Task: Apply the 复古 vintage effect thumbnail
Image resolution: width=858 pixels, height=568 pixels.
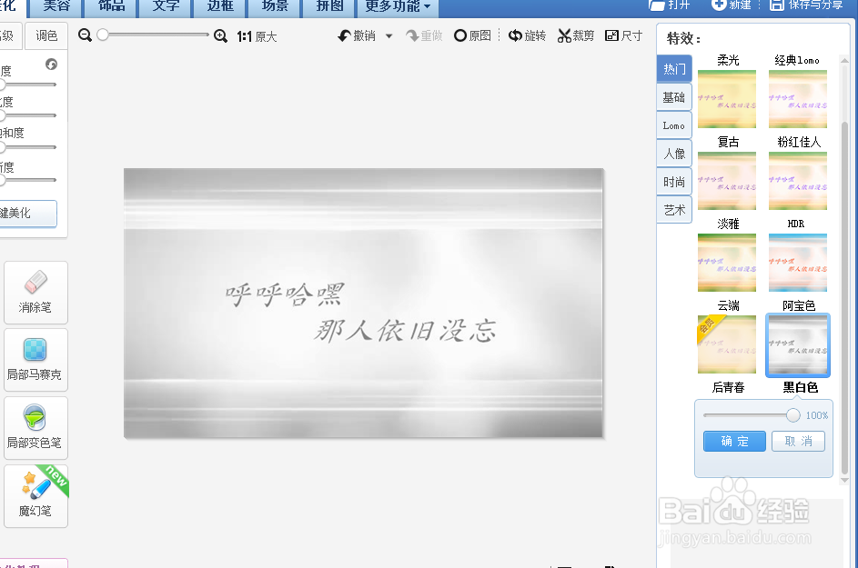Action: tap(727, 181)
